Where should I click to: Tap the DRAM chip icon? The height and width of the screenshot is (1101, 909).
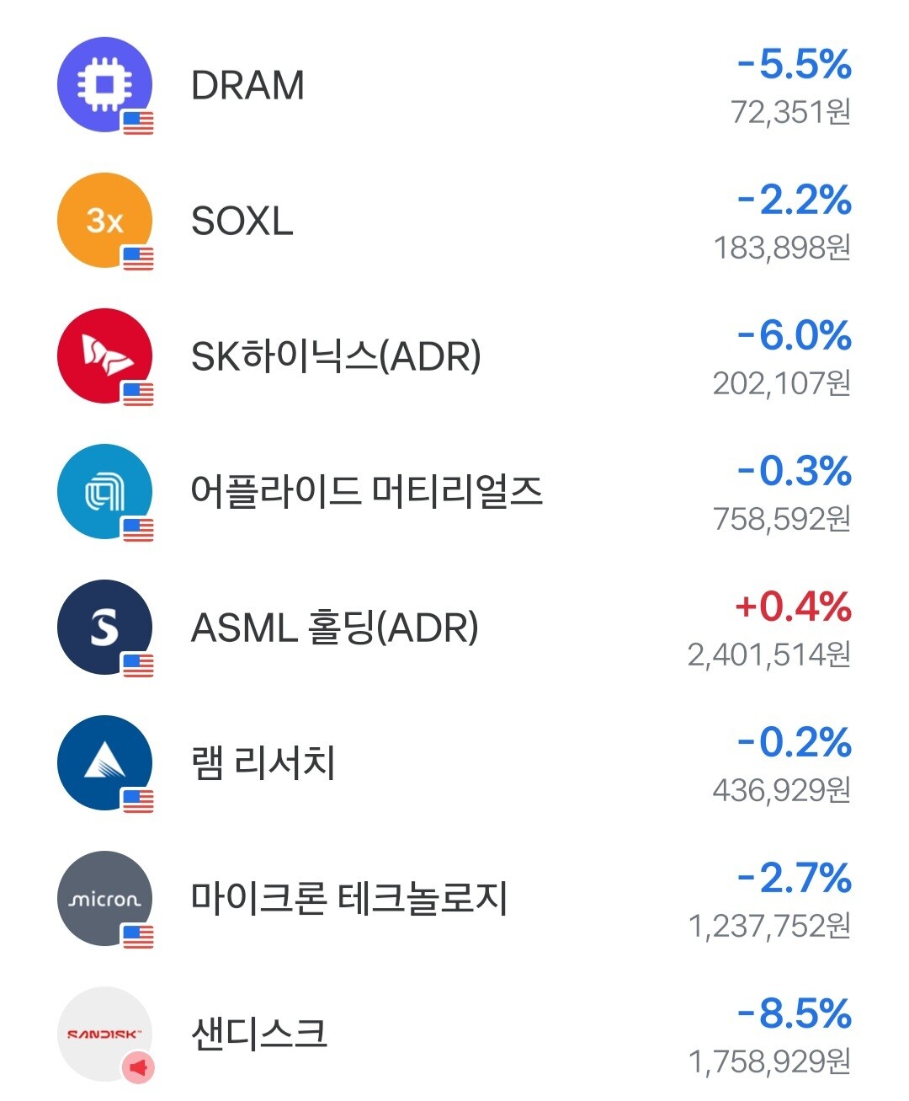(104, 84)
